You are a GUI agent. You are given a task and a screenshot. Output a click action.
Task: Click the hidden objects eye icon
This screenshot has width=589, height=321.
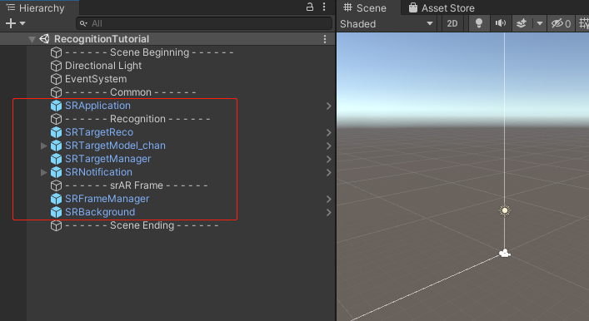click(x=561, y=23)
